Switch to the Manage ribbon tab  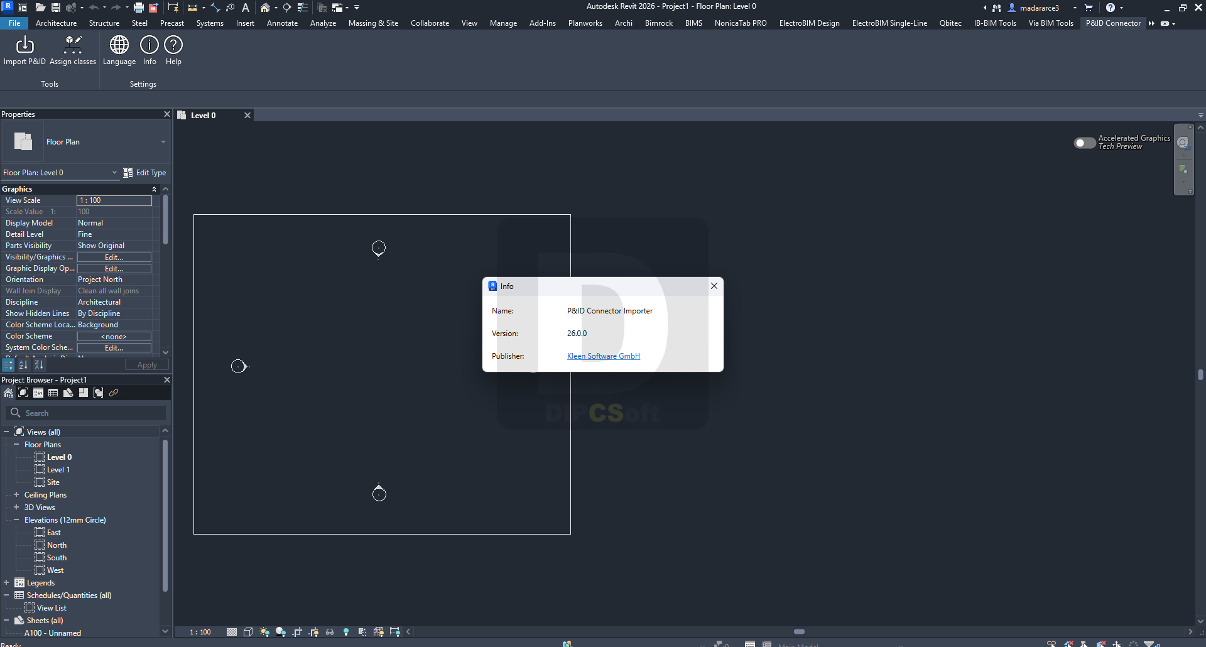pyautogui.click(x=503, y=23)
